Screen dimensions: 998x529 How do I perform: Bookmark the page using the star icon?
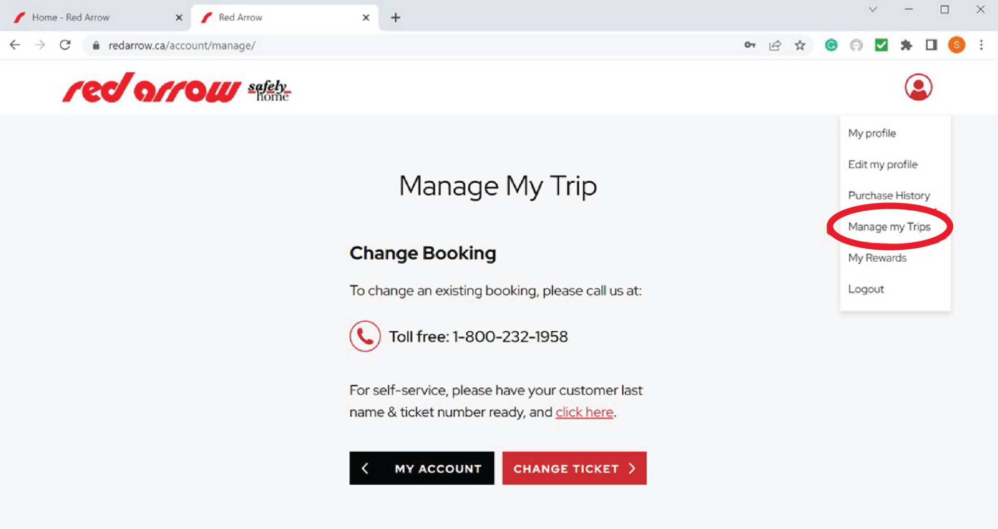(800, 45)
